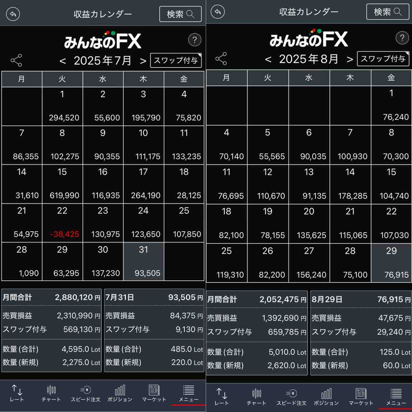Click 数量(新規) 2,620.0 Lot row
Viewport: 412px width, 412px height.
tap(257, 366)
